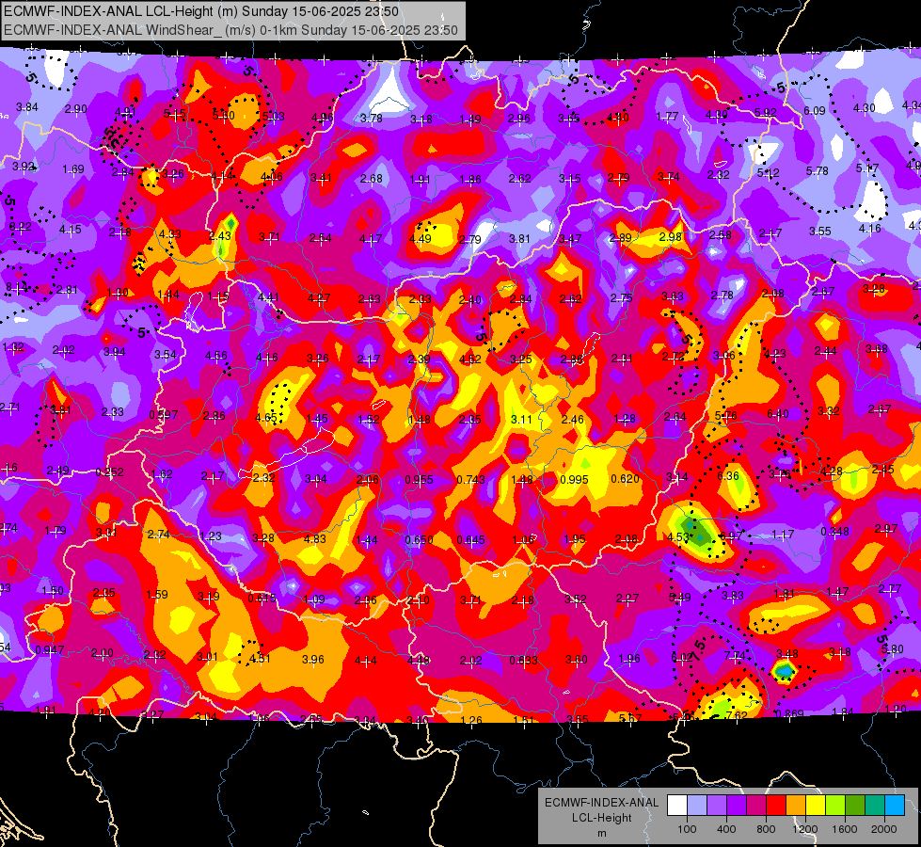Click the legend tick label 100
The image size is (921, 847).
coord(687,829)
